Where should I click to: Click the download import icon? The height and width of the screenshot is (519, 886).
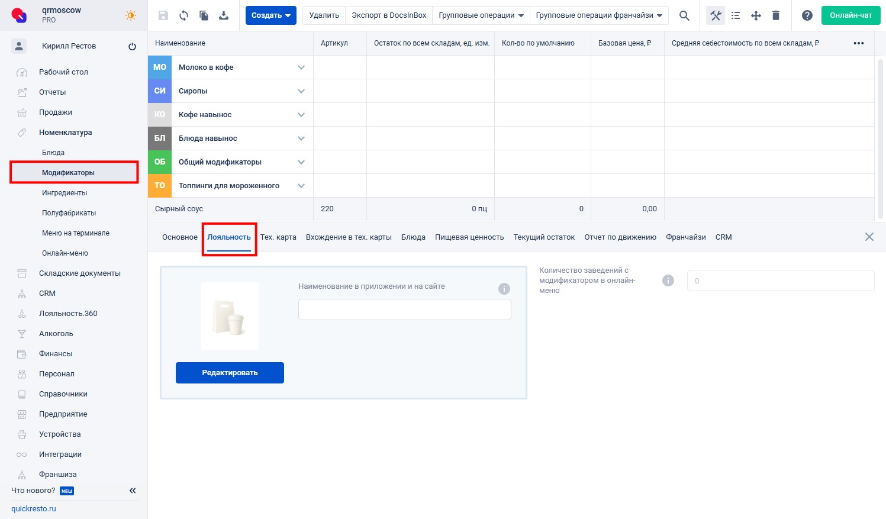click(x=224, y=15)
